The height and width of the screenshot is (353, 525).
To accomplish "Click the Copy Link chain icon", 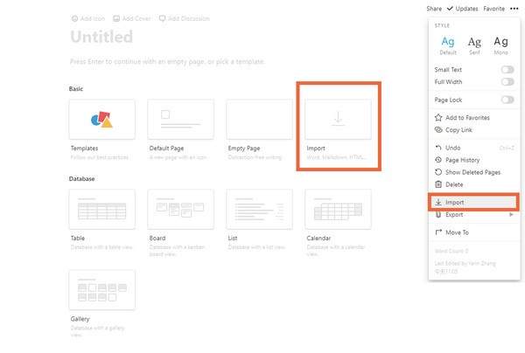I will tap(438, 129).
